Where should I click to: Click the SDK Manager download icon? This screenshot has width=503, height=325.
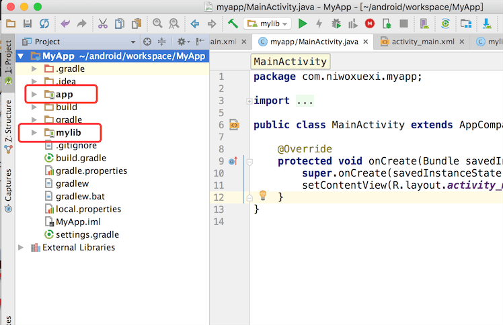[x=487, y=24]
